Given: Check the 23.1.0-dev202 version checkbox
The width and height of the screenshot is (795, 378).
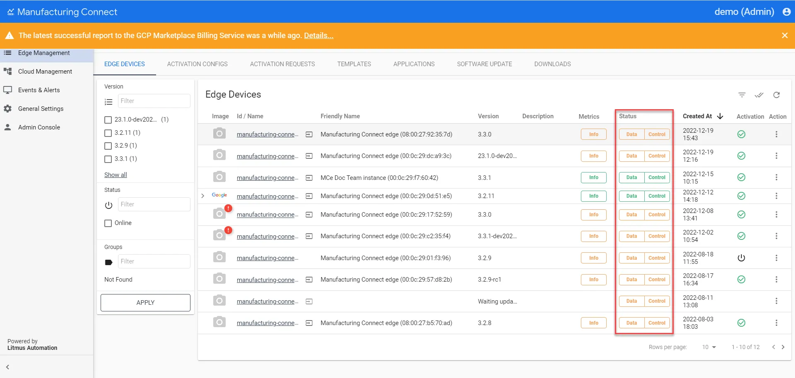Looking at the screenshot, I should pos(108,120).
